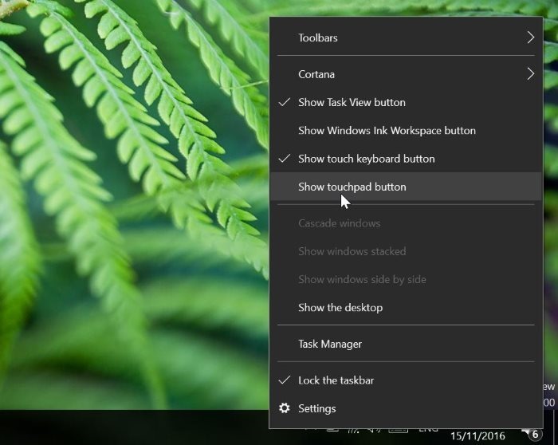Screen dimensions: 558x445
Task: Expand the Toolbars submenu arrow
Action: (x=530, y=37)
